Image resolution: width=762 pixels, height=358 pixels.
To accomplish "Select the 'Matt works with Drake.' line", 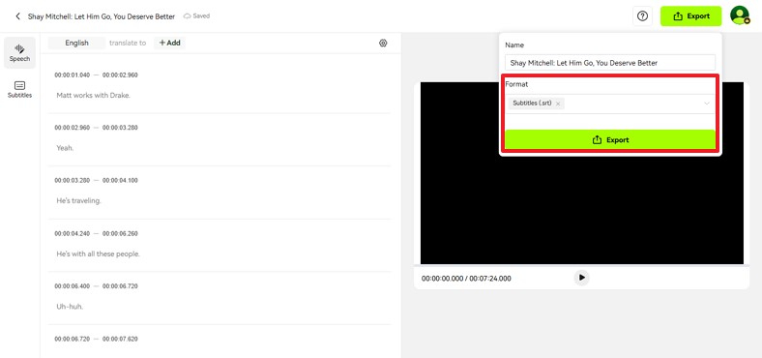I will [93, 96].
